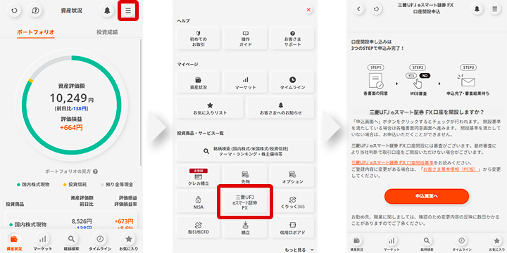Open the お気に入りリスト tile

click(x=210, y=108)
